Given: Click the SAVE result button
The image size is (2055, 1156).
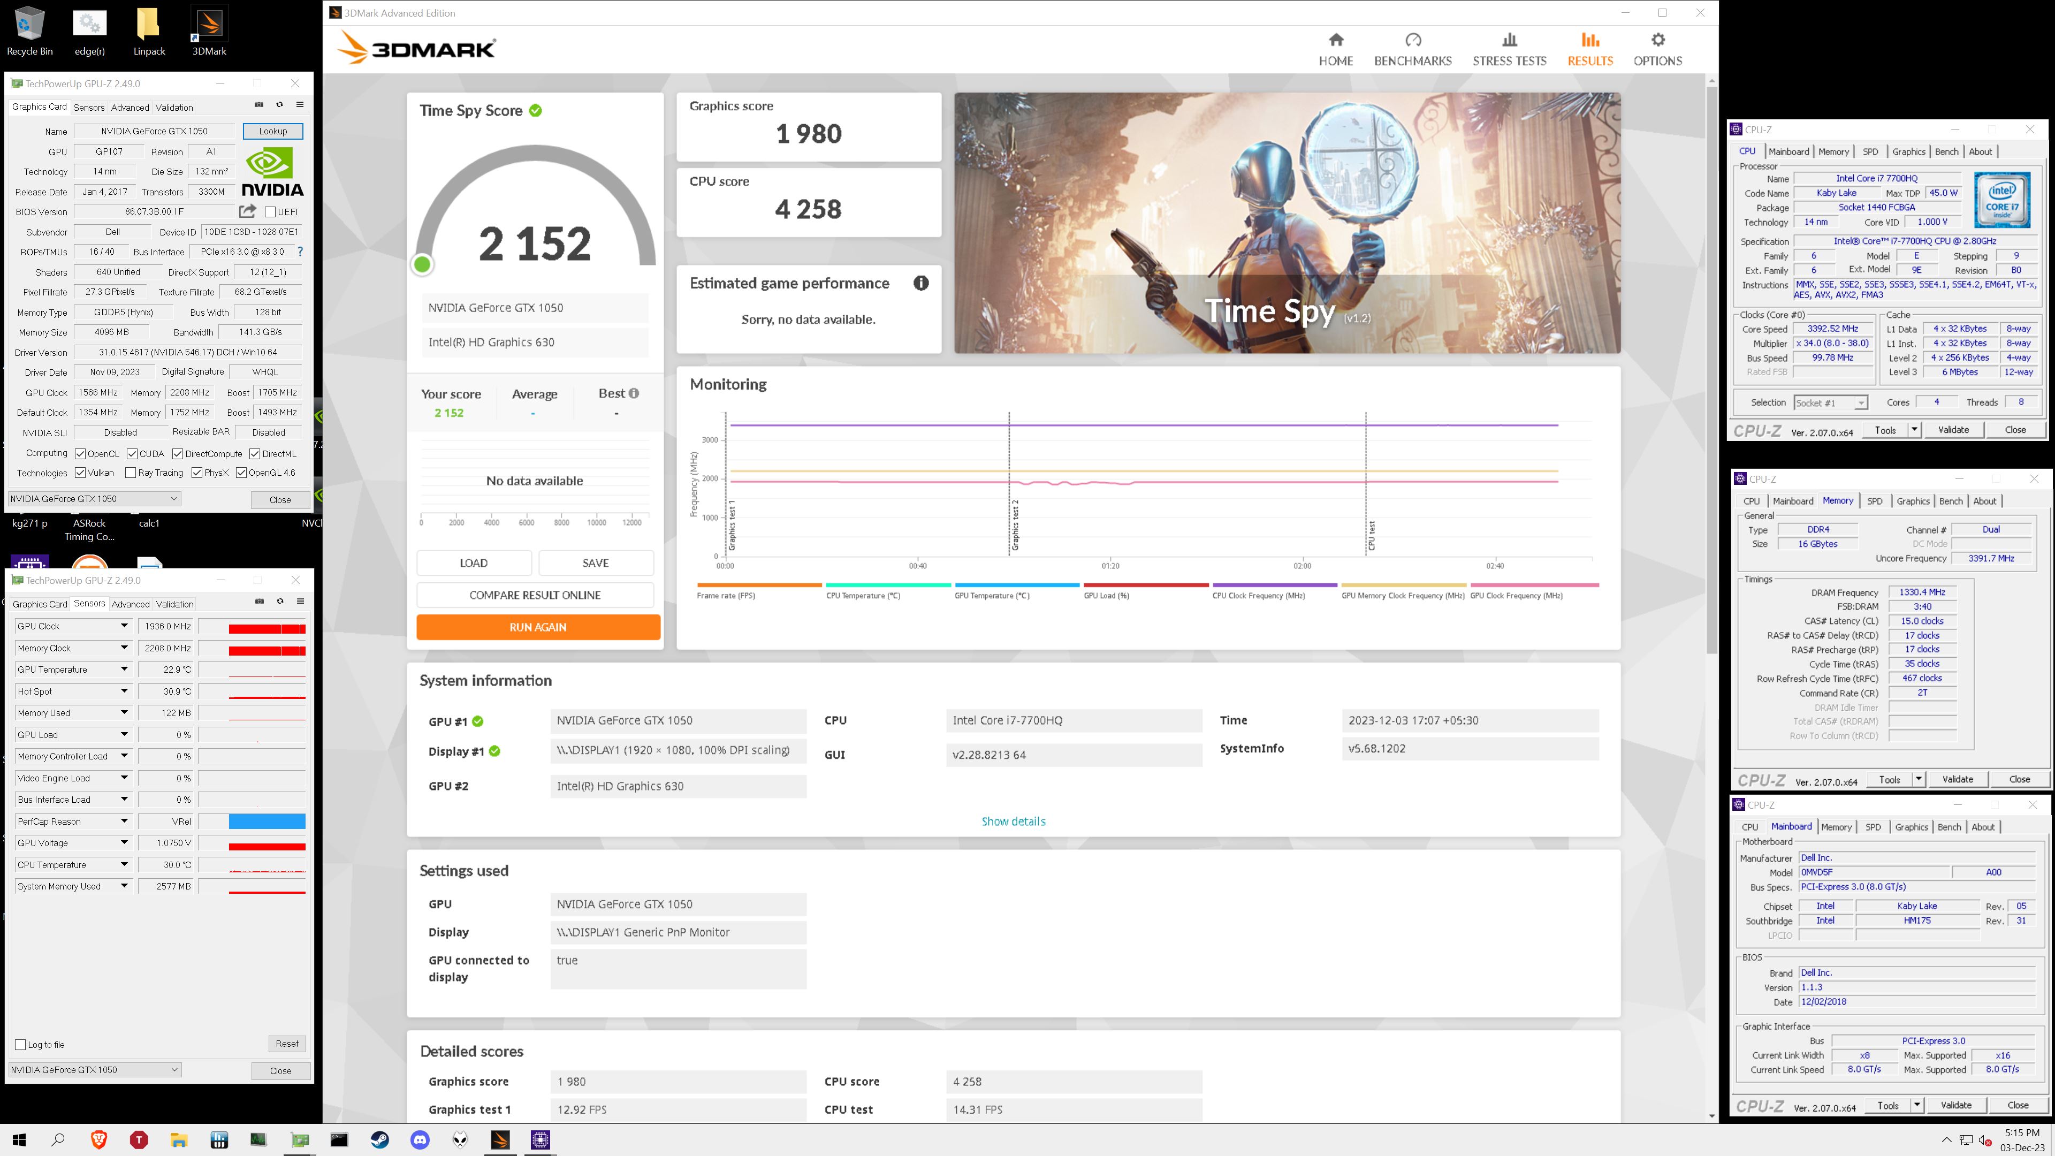Looking at the screenshot, I should [x=595, y=563].
